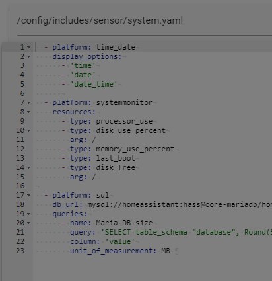Collapse sql platform fold arrow on line 17
Viewport: 272px width, 281px height.
click(28, 195)
